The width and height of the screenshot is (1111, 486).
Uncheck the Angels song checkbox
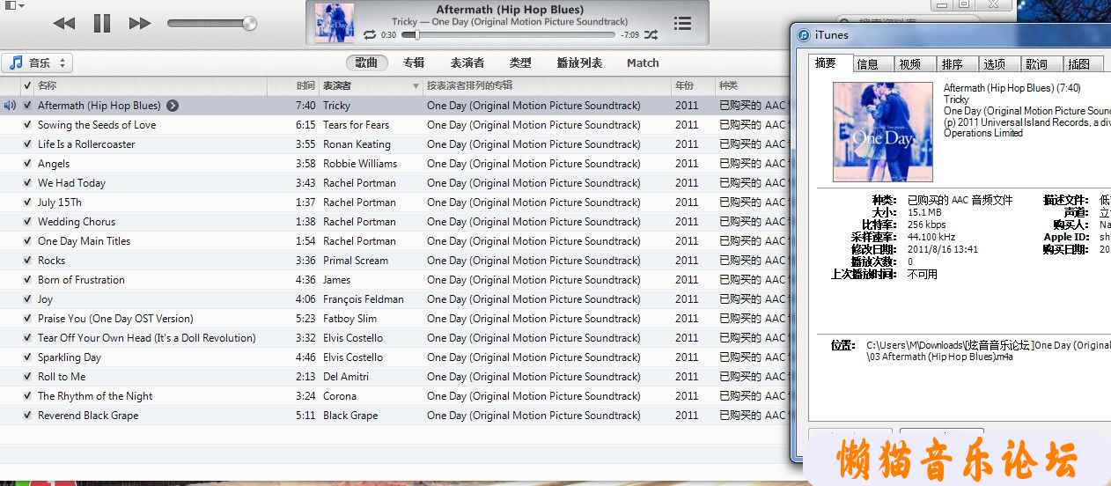(x=27, y=164)
